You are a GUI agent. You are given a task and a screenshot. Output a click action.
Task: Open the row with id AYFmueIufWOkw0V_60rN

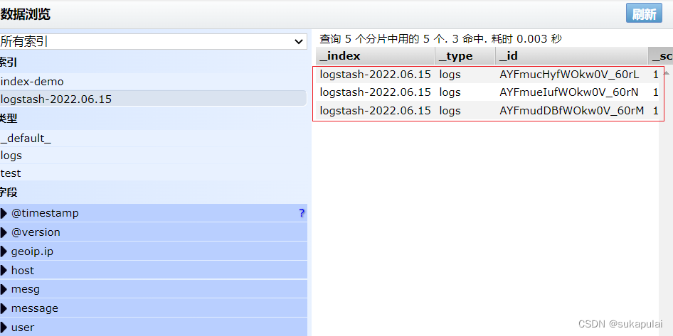coord(487,92)
